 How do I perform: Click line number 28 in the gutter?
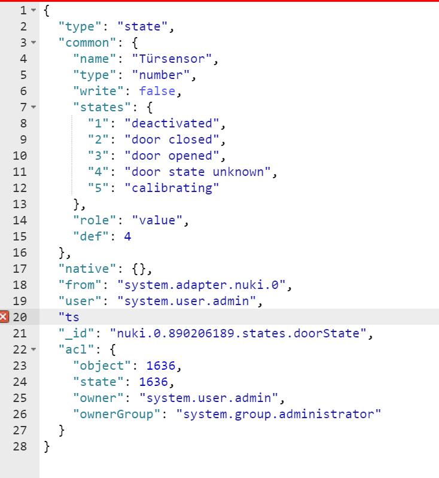[x=20, y=447]
